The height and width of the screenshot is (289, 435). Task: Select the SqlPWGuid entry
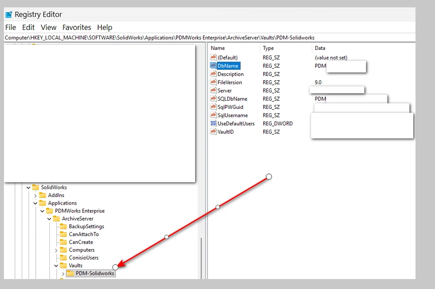[x=230, y=107]
